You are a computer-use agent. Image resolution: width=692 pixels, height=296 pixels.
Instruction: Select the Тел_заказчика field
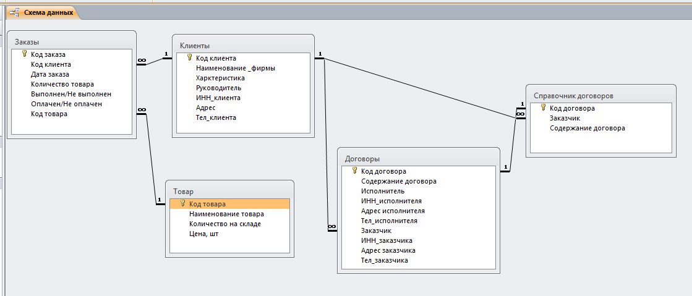(x=385, y=260)
